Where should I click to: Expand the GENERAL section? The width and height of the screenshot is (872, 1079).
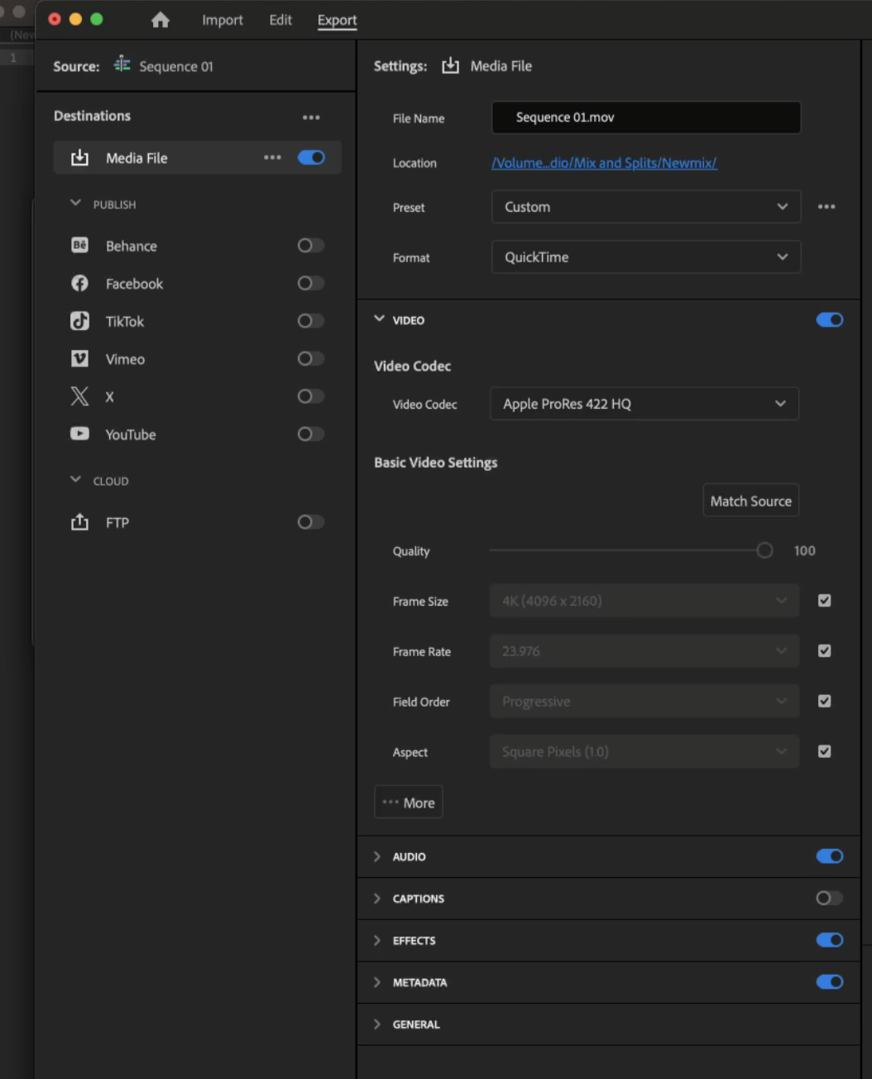pos(377,1024)
